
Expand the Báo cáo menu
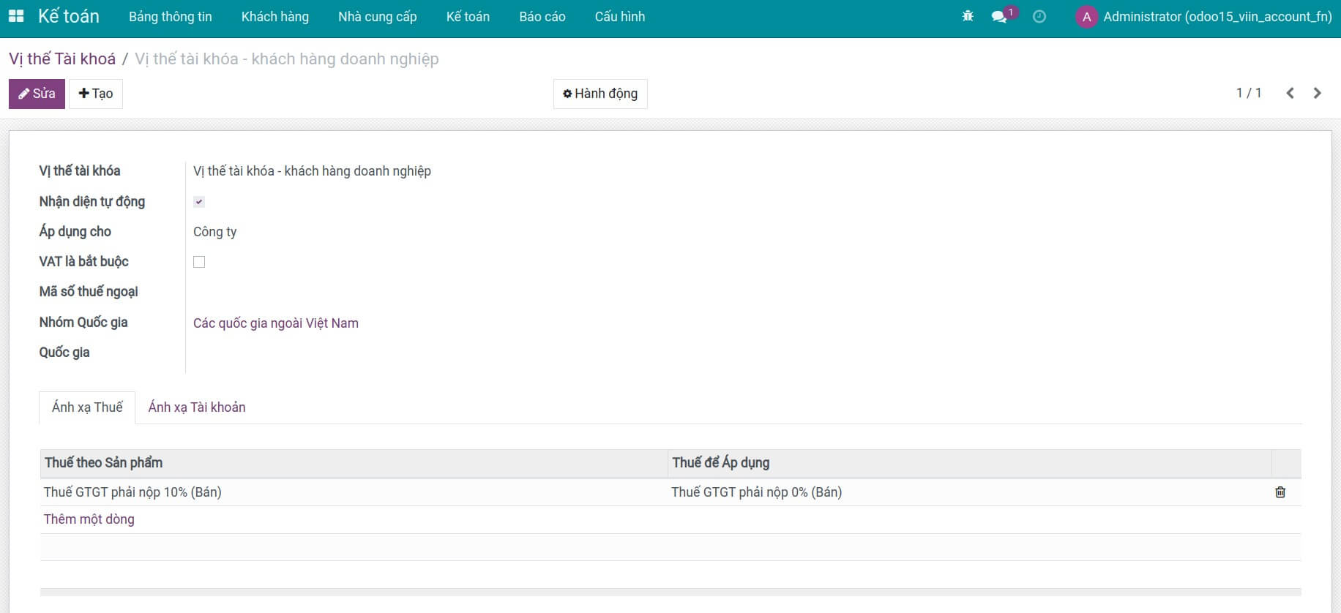[x=542, y=17]
